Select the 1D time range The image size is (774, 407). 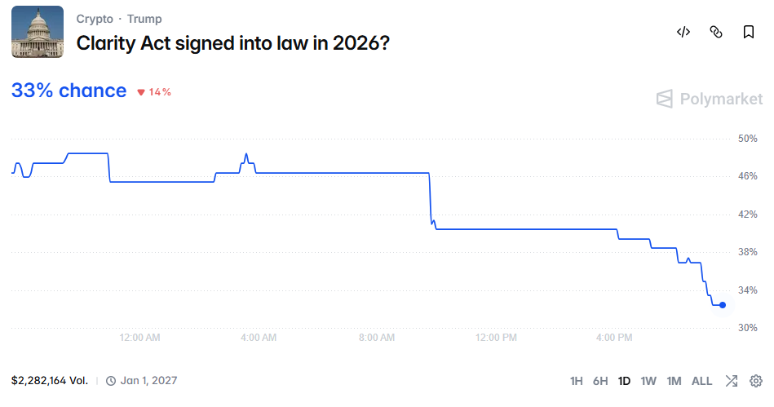click(624, 381)
